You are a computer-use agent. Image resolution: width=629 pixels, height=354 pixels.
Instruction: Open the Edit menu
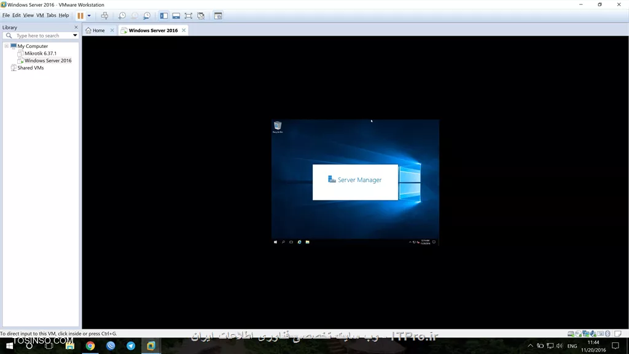pyautogui.click(x=17, y=15)
